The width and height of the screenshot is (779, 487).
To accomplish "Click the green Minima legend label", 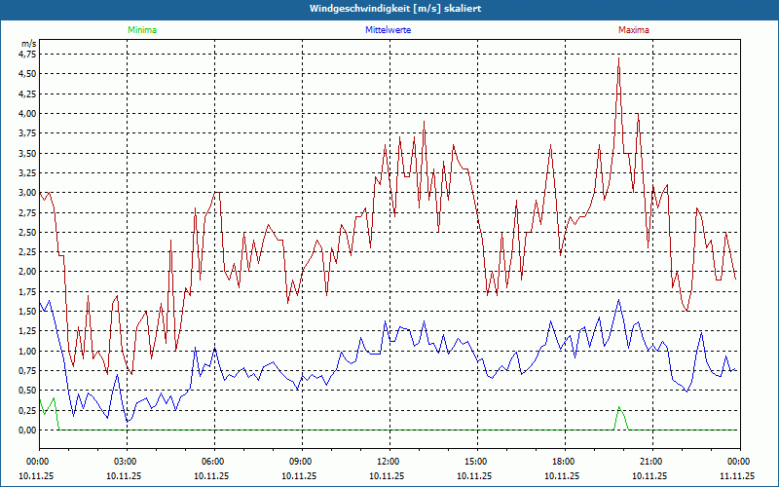I will tap(141, 30).
